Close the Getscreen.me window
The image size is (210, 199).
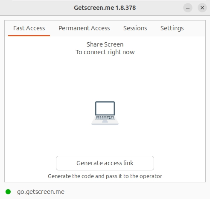coord(202,8)
